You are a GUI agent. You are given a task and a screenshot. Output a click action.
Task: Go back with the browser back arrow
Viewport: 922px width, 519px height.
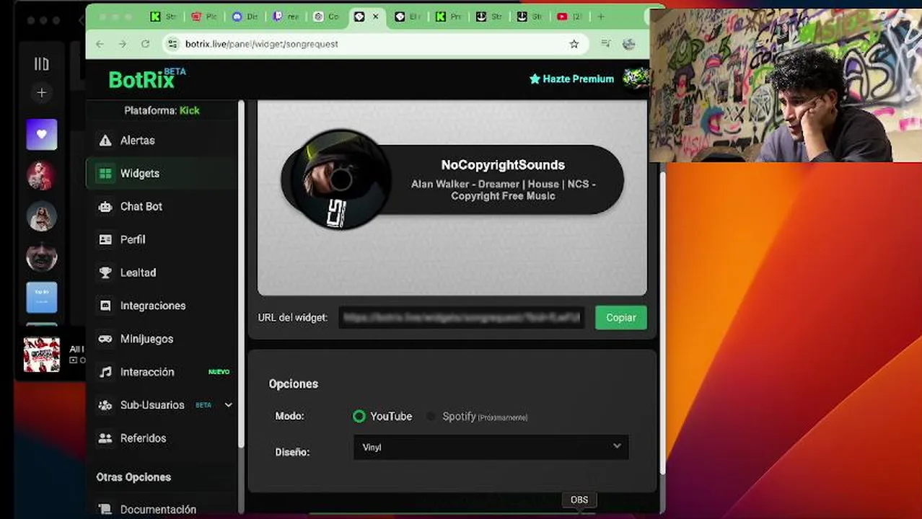click(100, 44)
